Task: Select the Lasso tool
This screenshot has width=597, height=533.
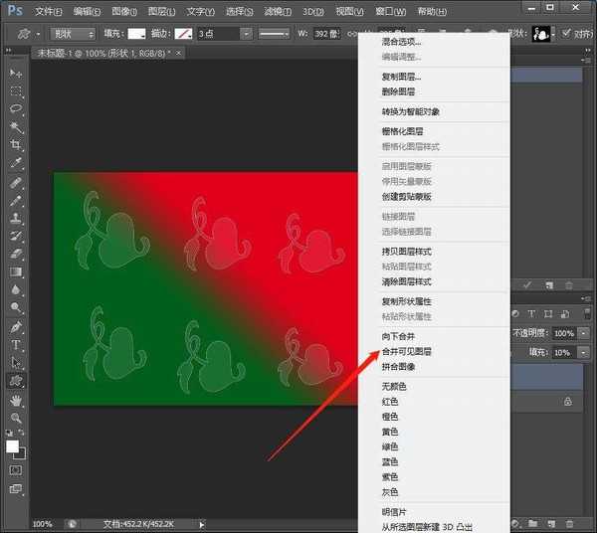Action: click(x=16, y=109)
